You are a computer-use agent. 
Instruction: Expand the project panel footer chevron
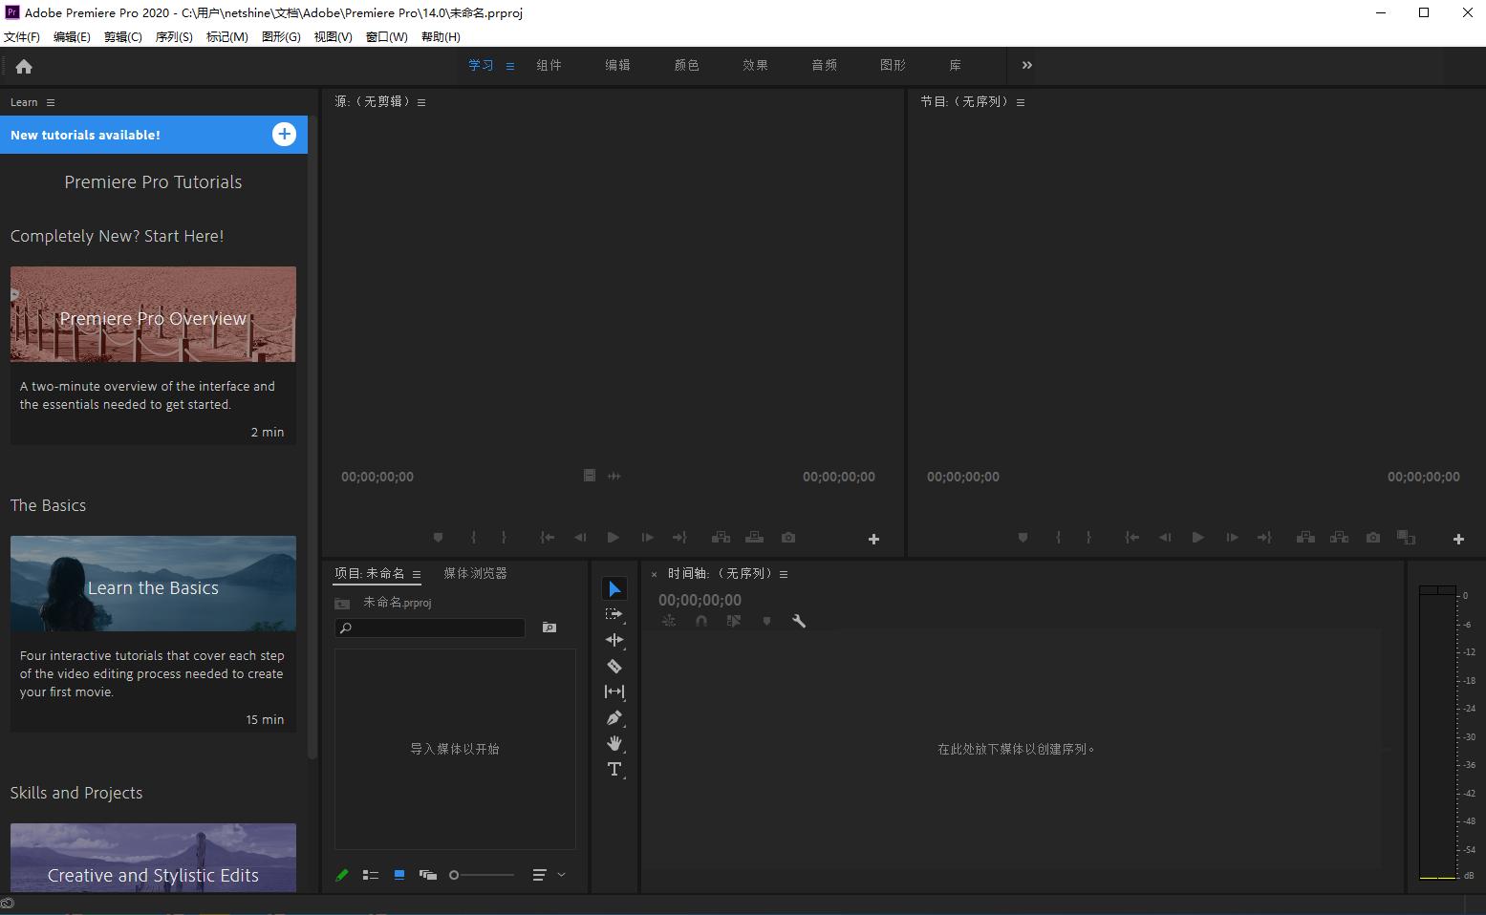[x=561, y=875]
